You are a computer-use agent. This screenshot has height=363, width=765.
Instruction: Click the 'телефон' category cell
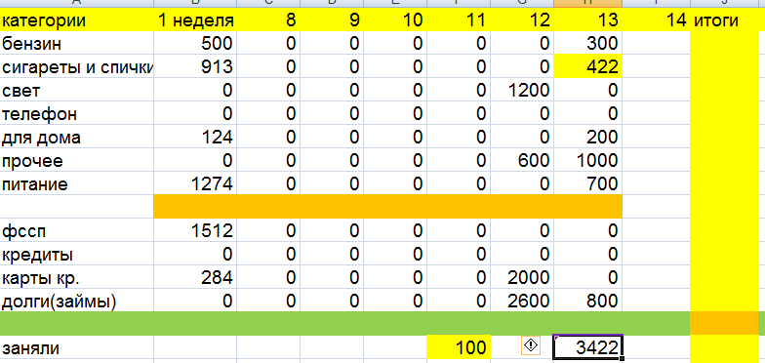click(76, 113)
